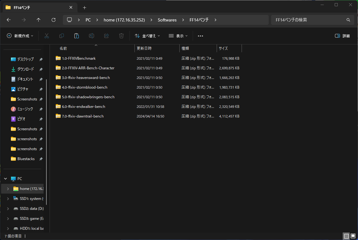Select the 7.0-ffxiv-dawntrail-bench zip file
Image resolution: width=358 pixels, height=240 pixels.
pos(83,116)
